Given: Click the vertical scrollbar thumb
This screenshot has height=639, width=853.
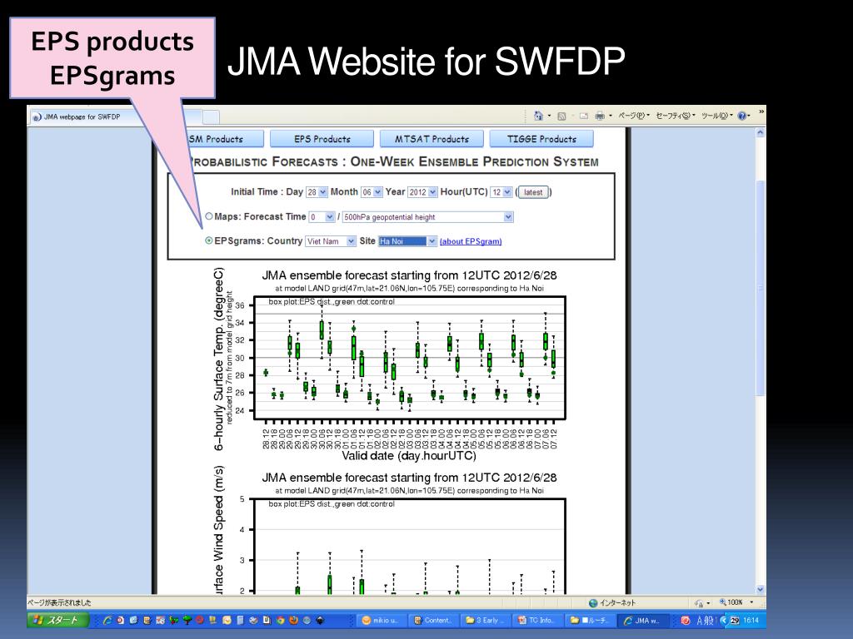Looking at the screenshot, I should pyautogui.click(x=761, y=288).
